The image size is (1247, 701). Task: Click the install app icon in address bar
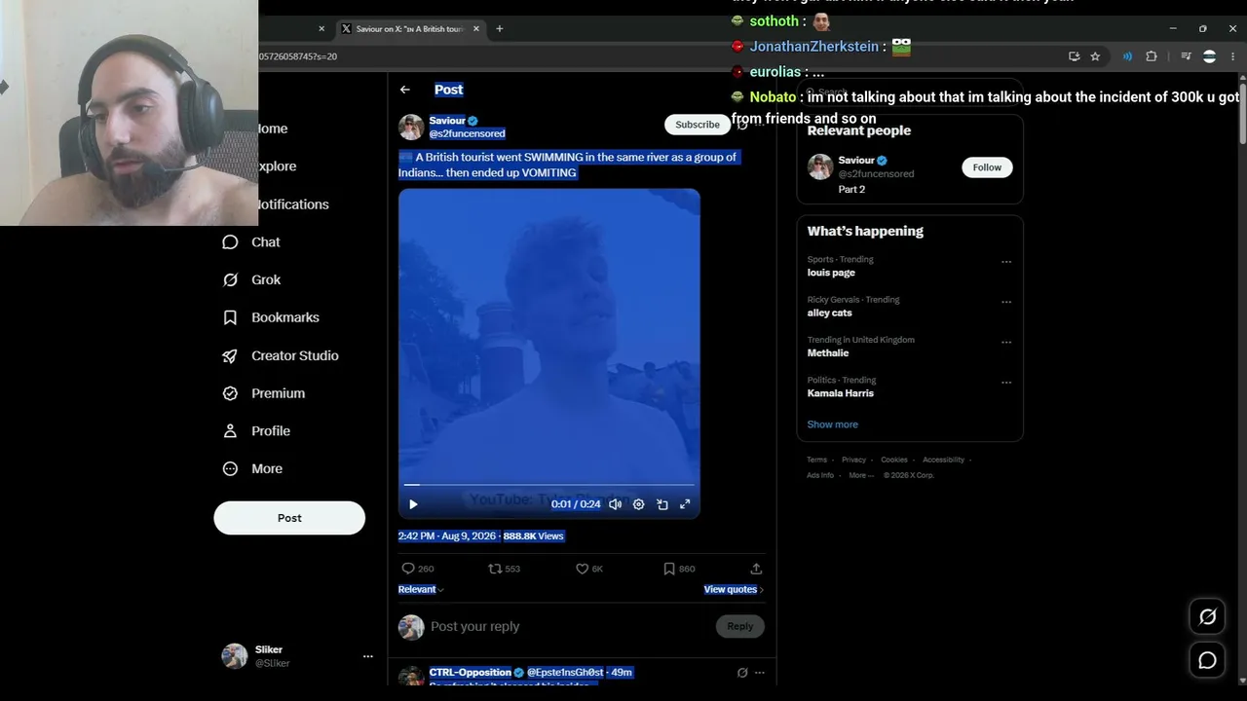[1075, 56]
